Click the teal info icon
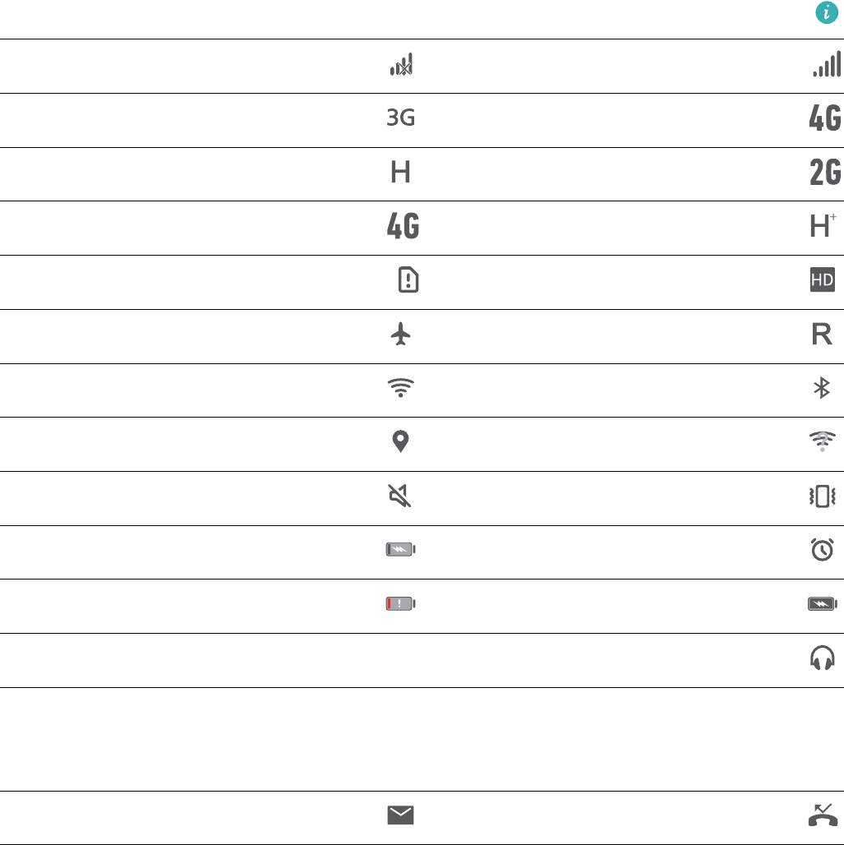Screen dimensions: 844x845 coord(826,12)
